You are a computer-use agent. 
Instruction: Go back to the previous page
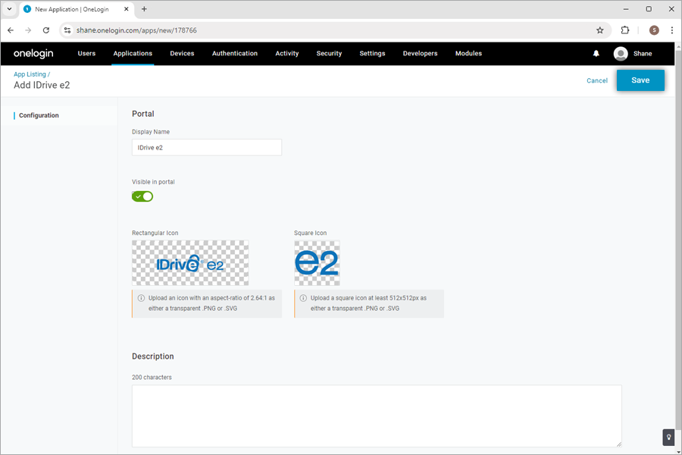pyautogui.click(x=11, y=30)
